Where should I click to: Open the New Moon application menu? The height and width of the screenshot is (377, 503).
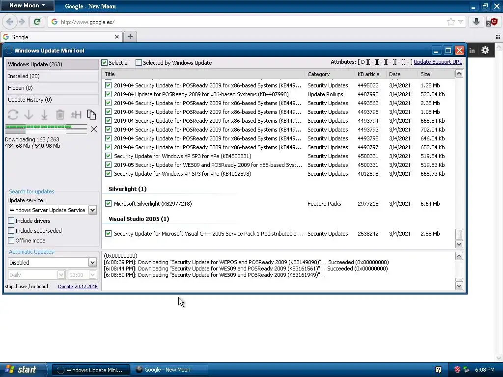27,5
